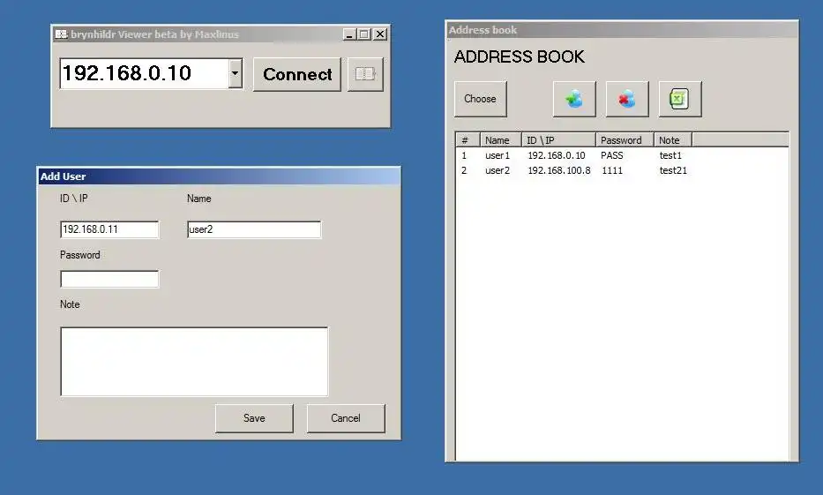Click the delete user icon in Address book

tap(627, 99)
